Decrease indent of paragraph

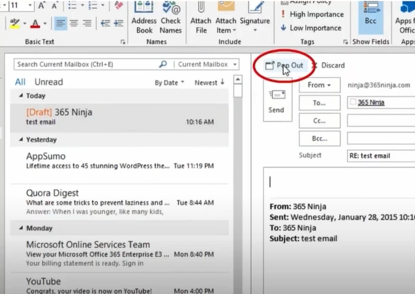(106, 23)
